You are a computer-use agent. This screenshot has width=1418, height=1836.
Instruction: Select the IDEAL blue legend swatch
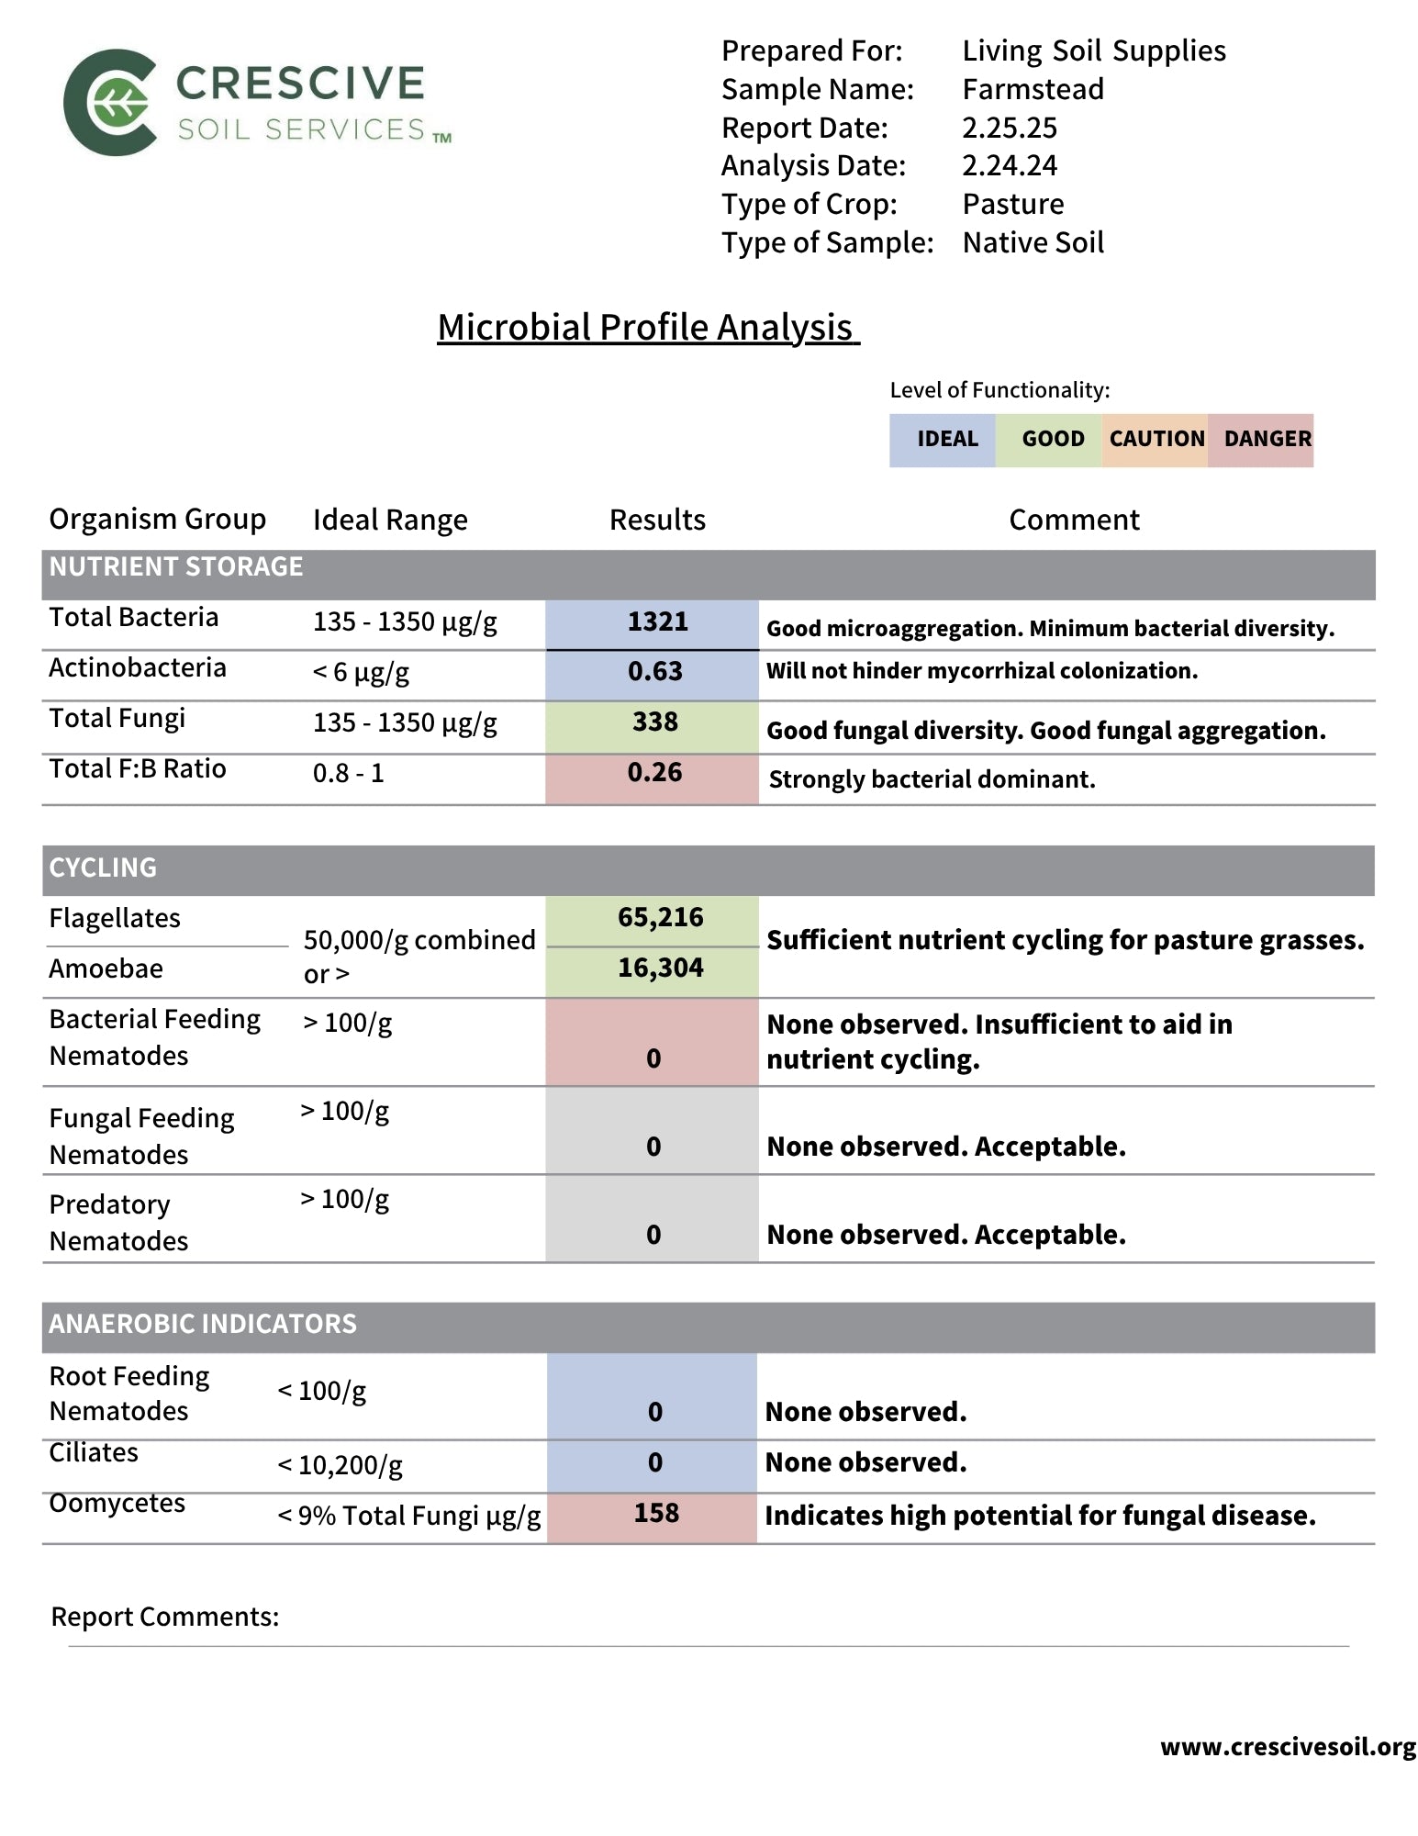coord(943,440)
